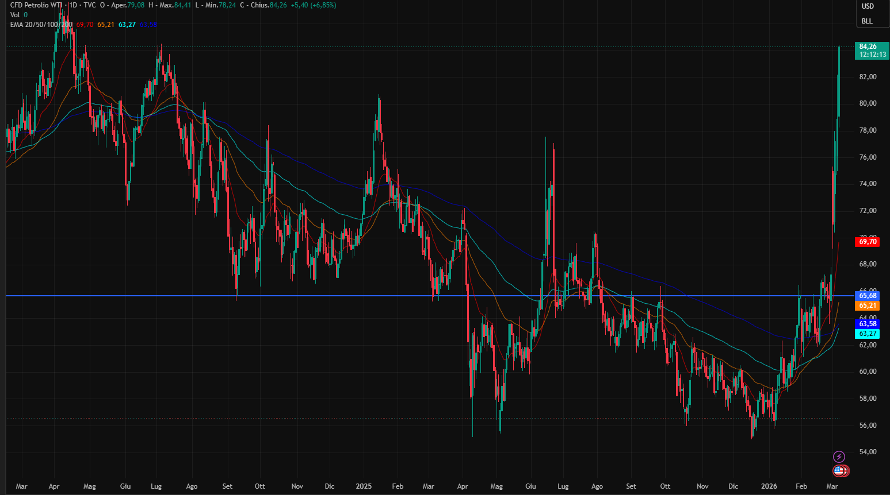This screenshot has width=890, height=495.
Task: Click the 76,00 price scale label
Action: (x=868, y=157)
